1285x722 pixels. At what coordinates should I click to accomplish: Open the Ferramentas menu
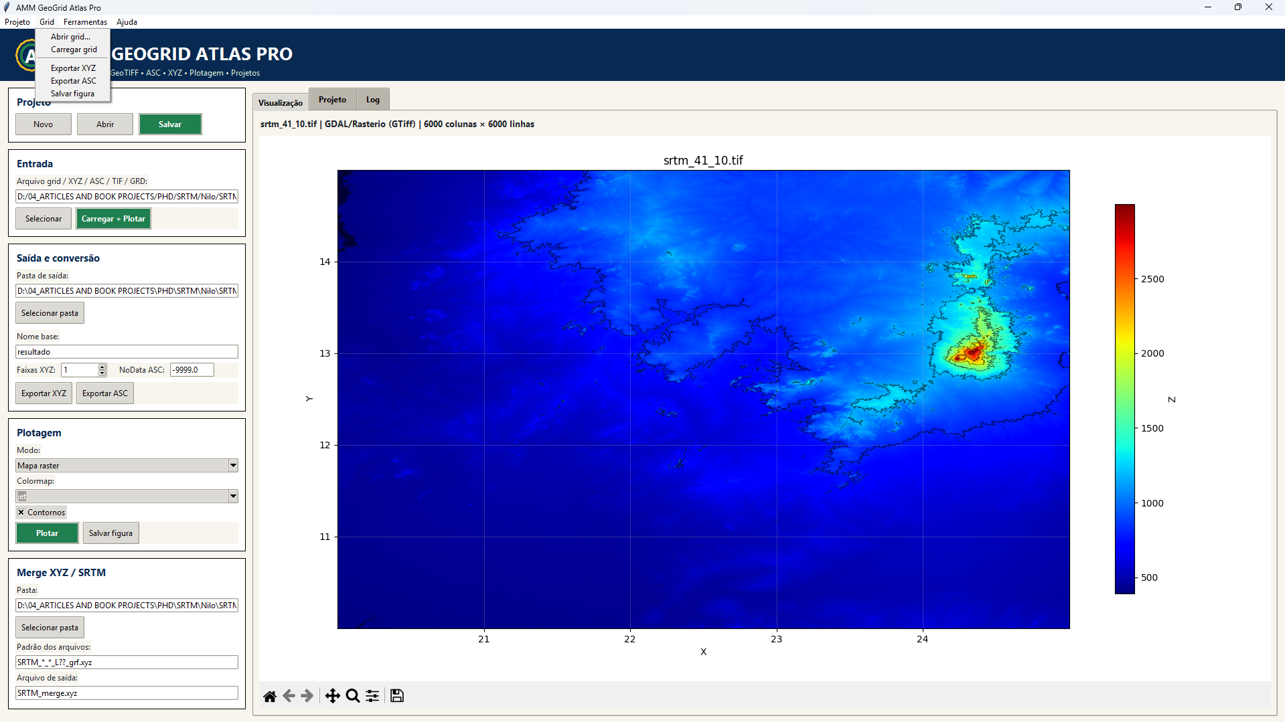(85, 22)
